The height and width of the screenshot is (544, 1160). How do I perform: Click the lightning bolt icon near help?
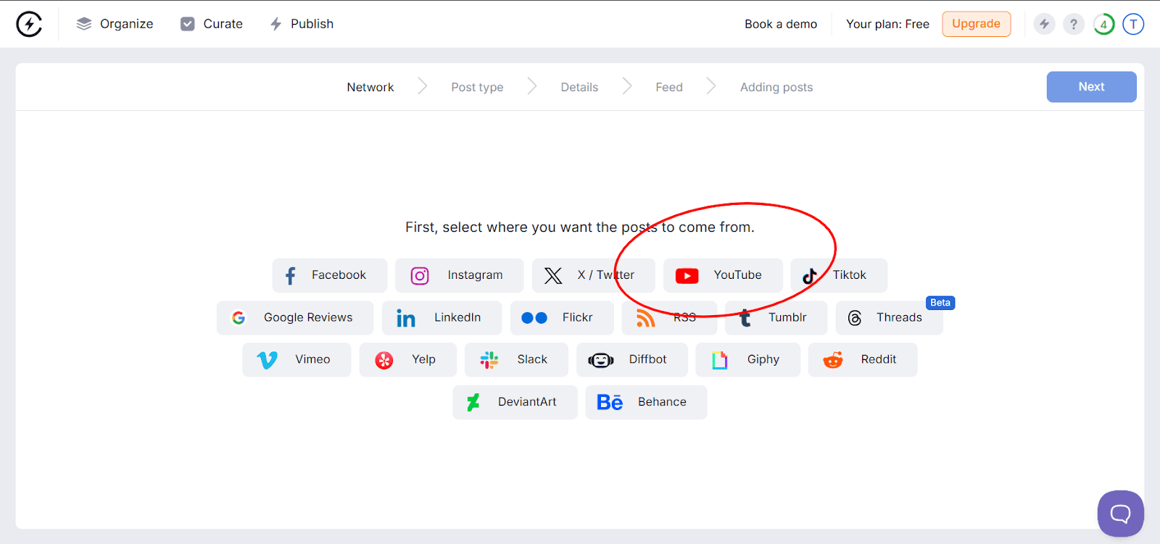coord(1044,24)
